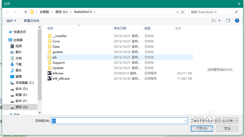
Task: Select the gsdata folder
Action: (57, 52)
